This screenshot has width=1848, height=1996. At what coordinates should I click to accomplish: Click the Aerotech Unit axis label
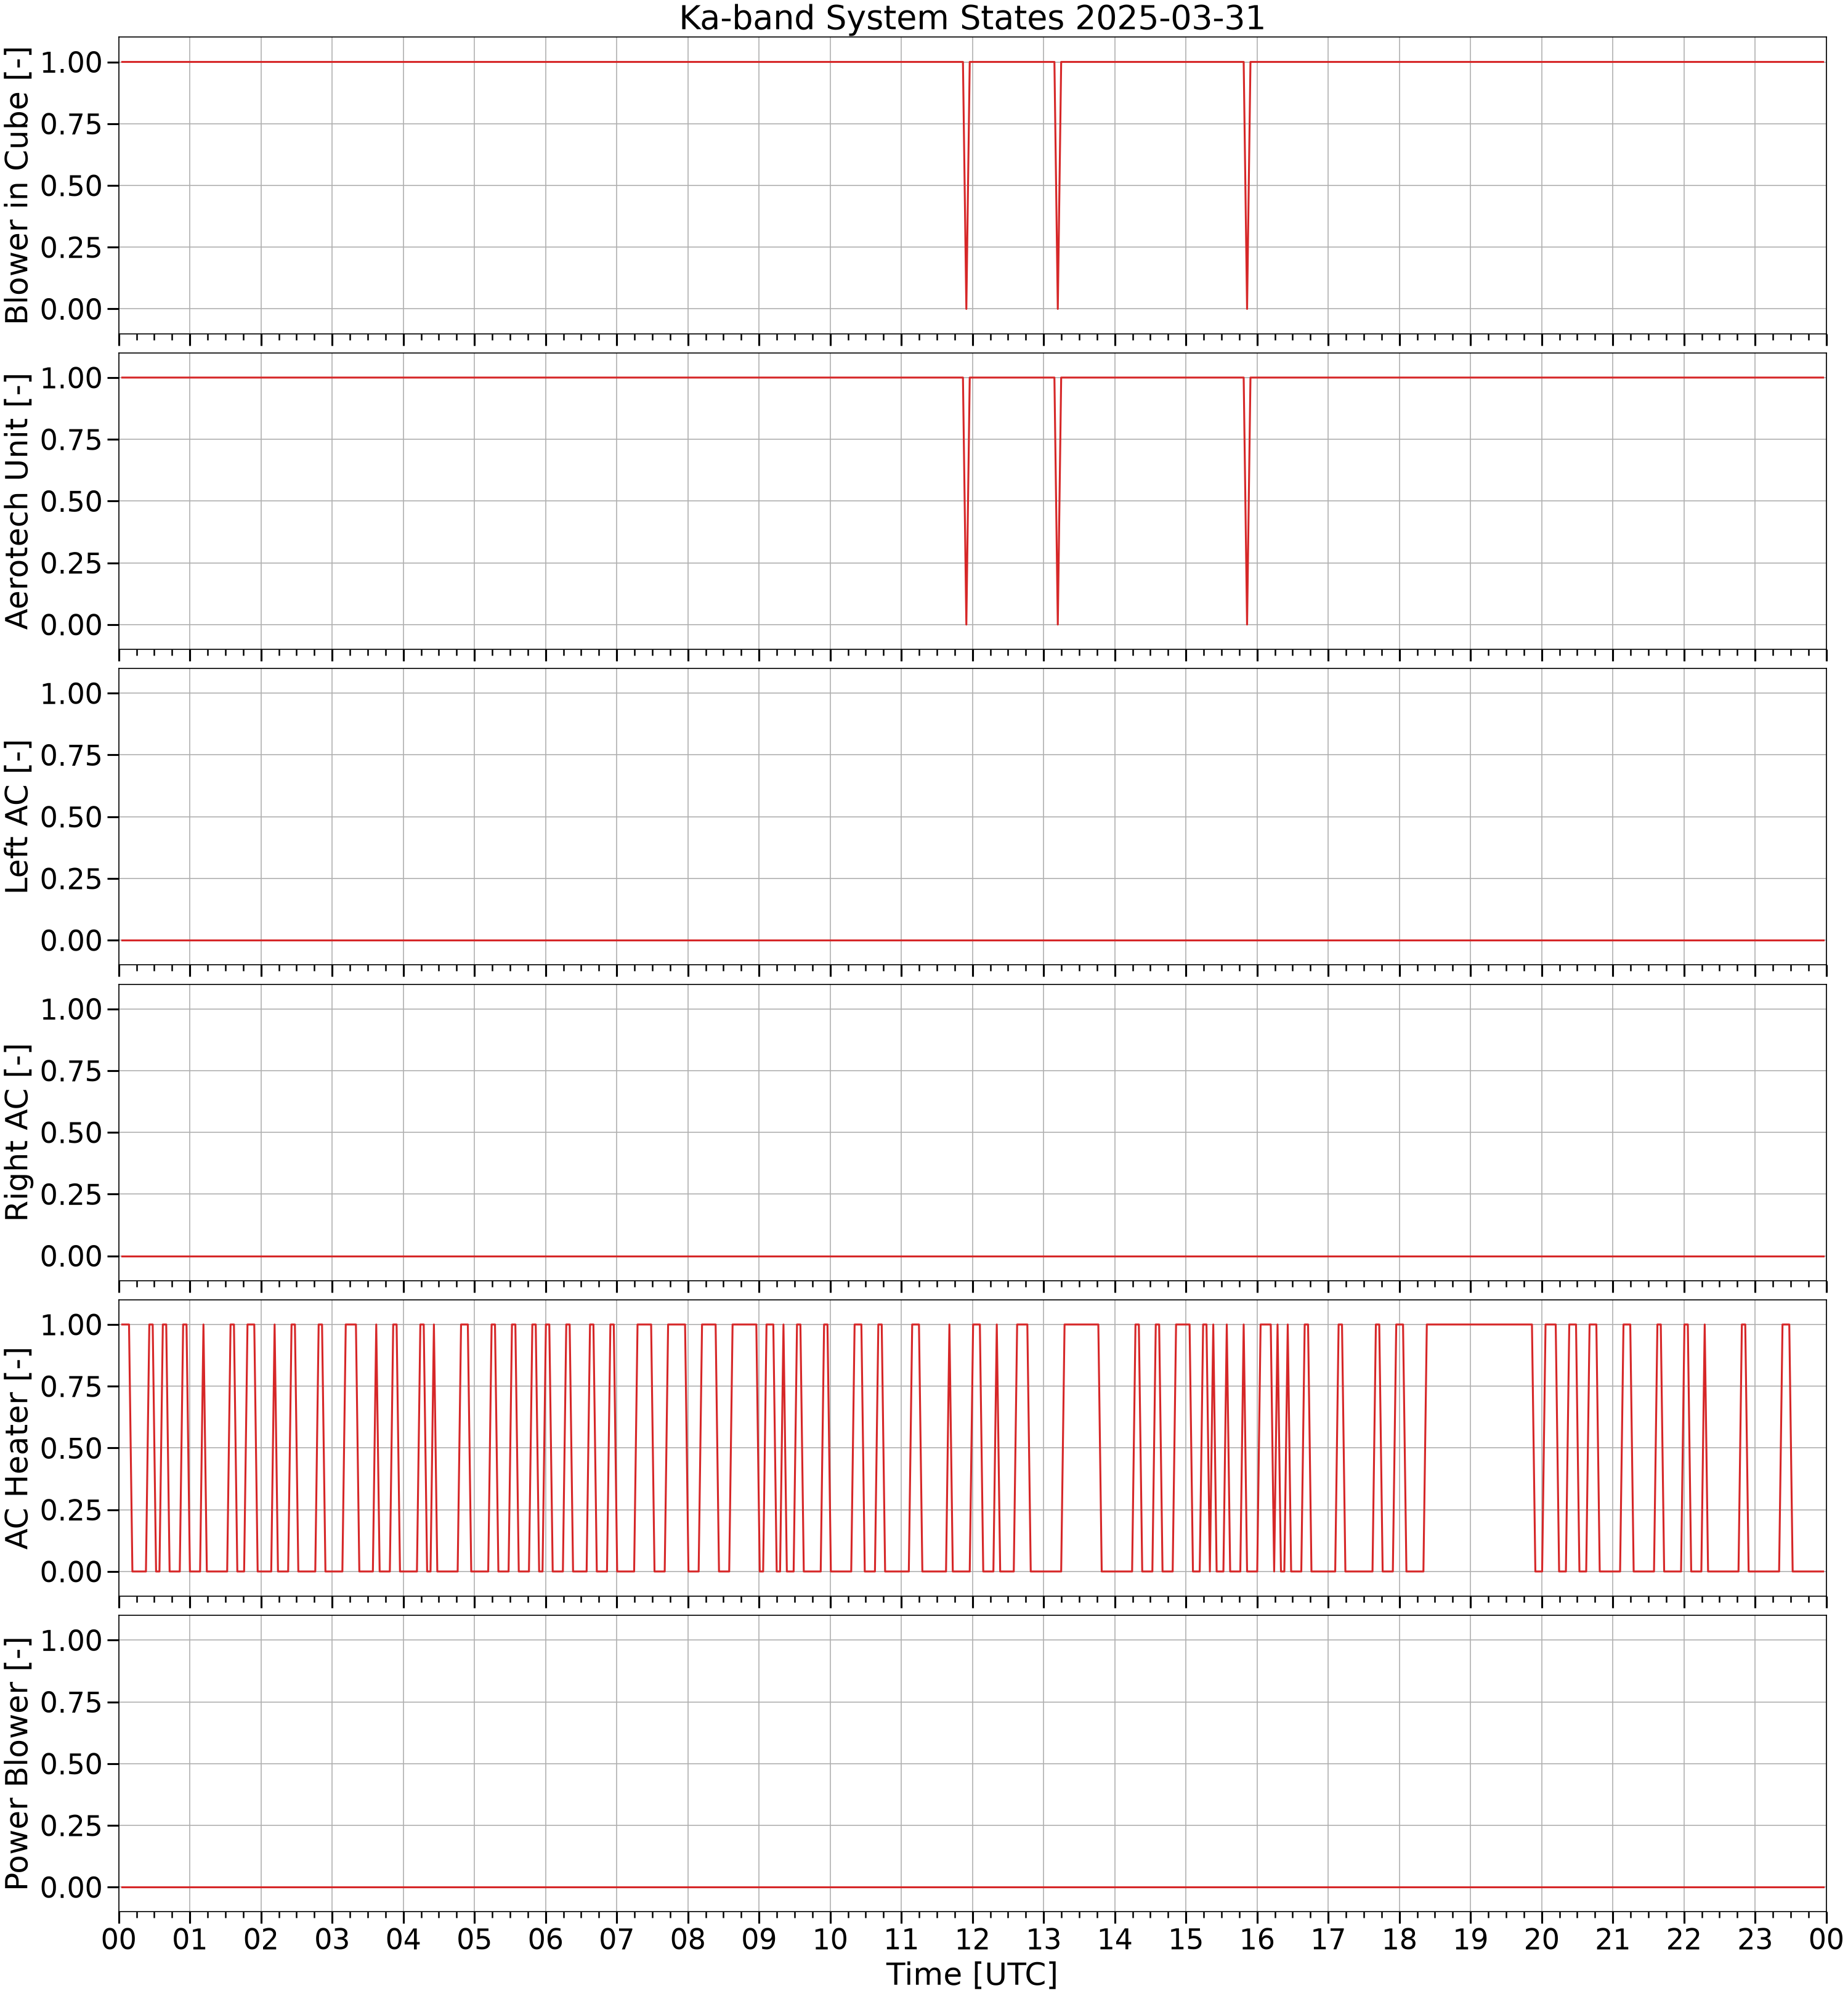click(18, 501)
